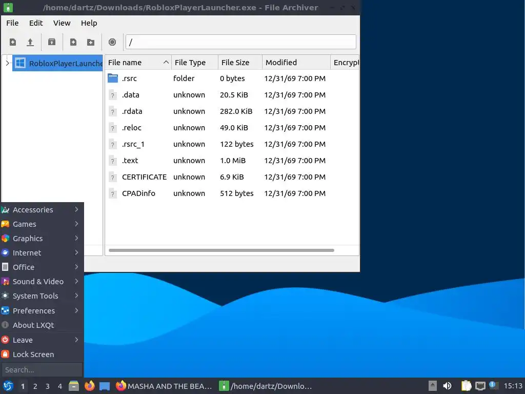The width and height of the screenshot is (525, 394).
Task: Click the 0 bytes size cell
Action: click(232, 78)
